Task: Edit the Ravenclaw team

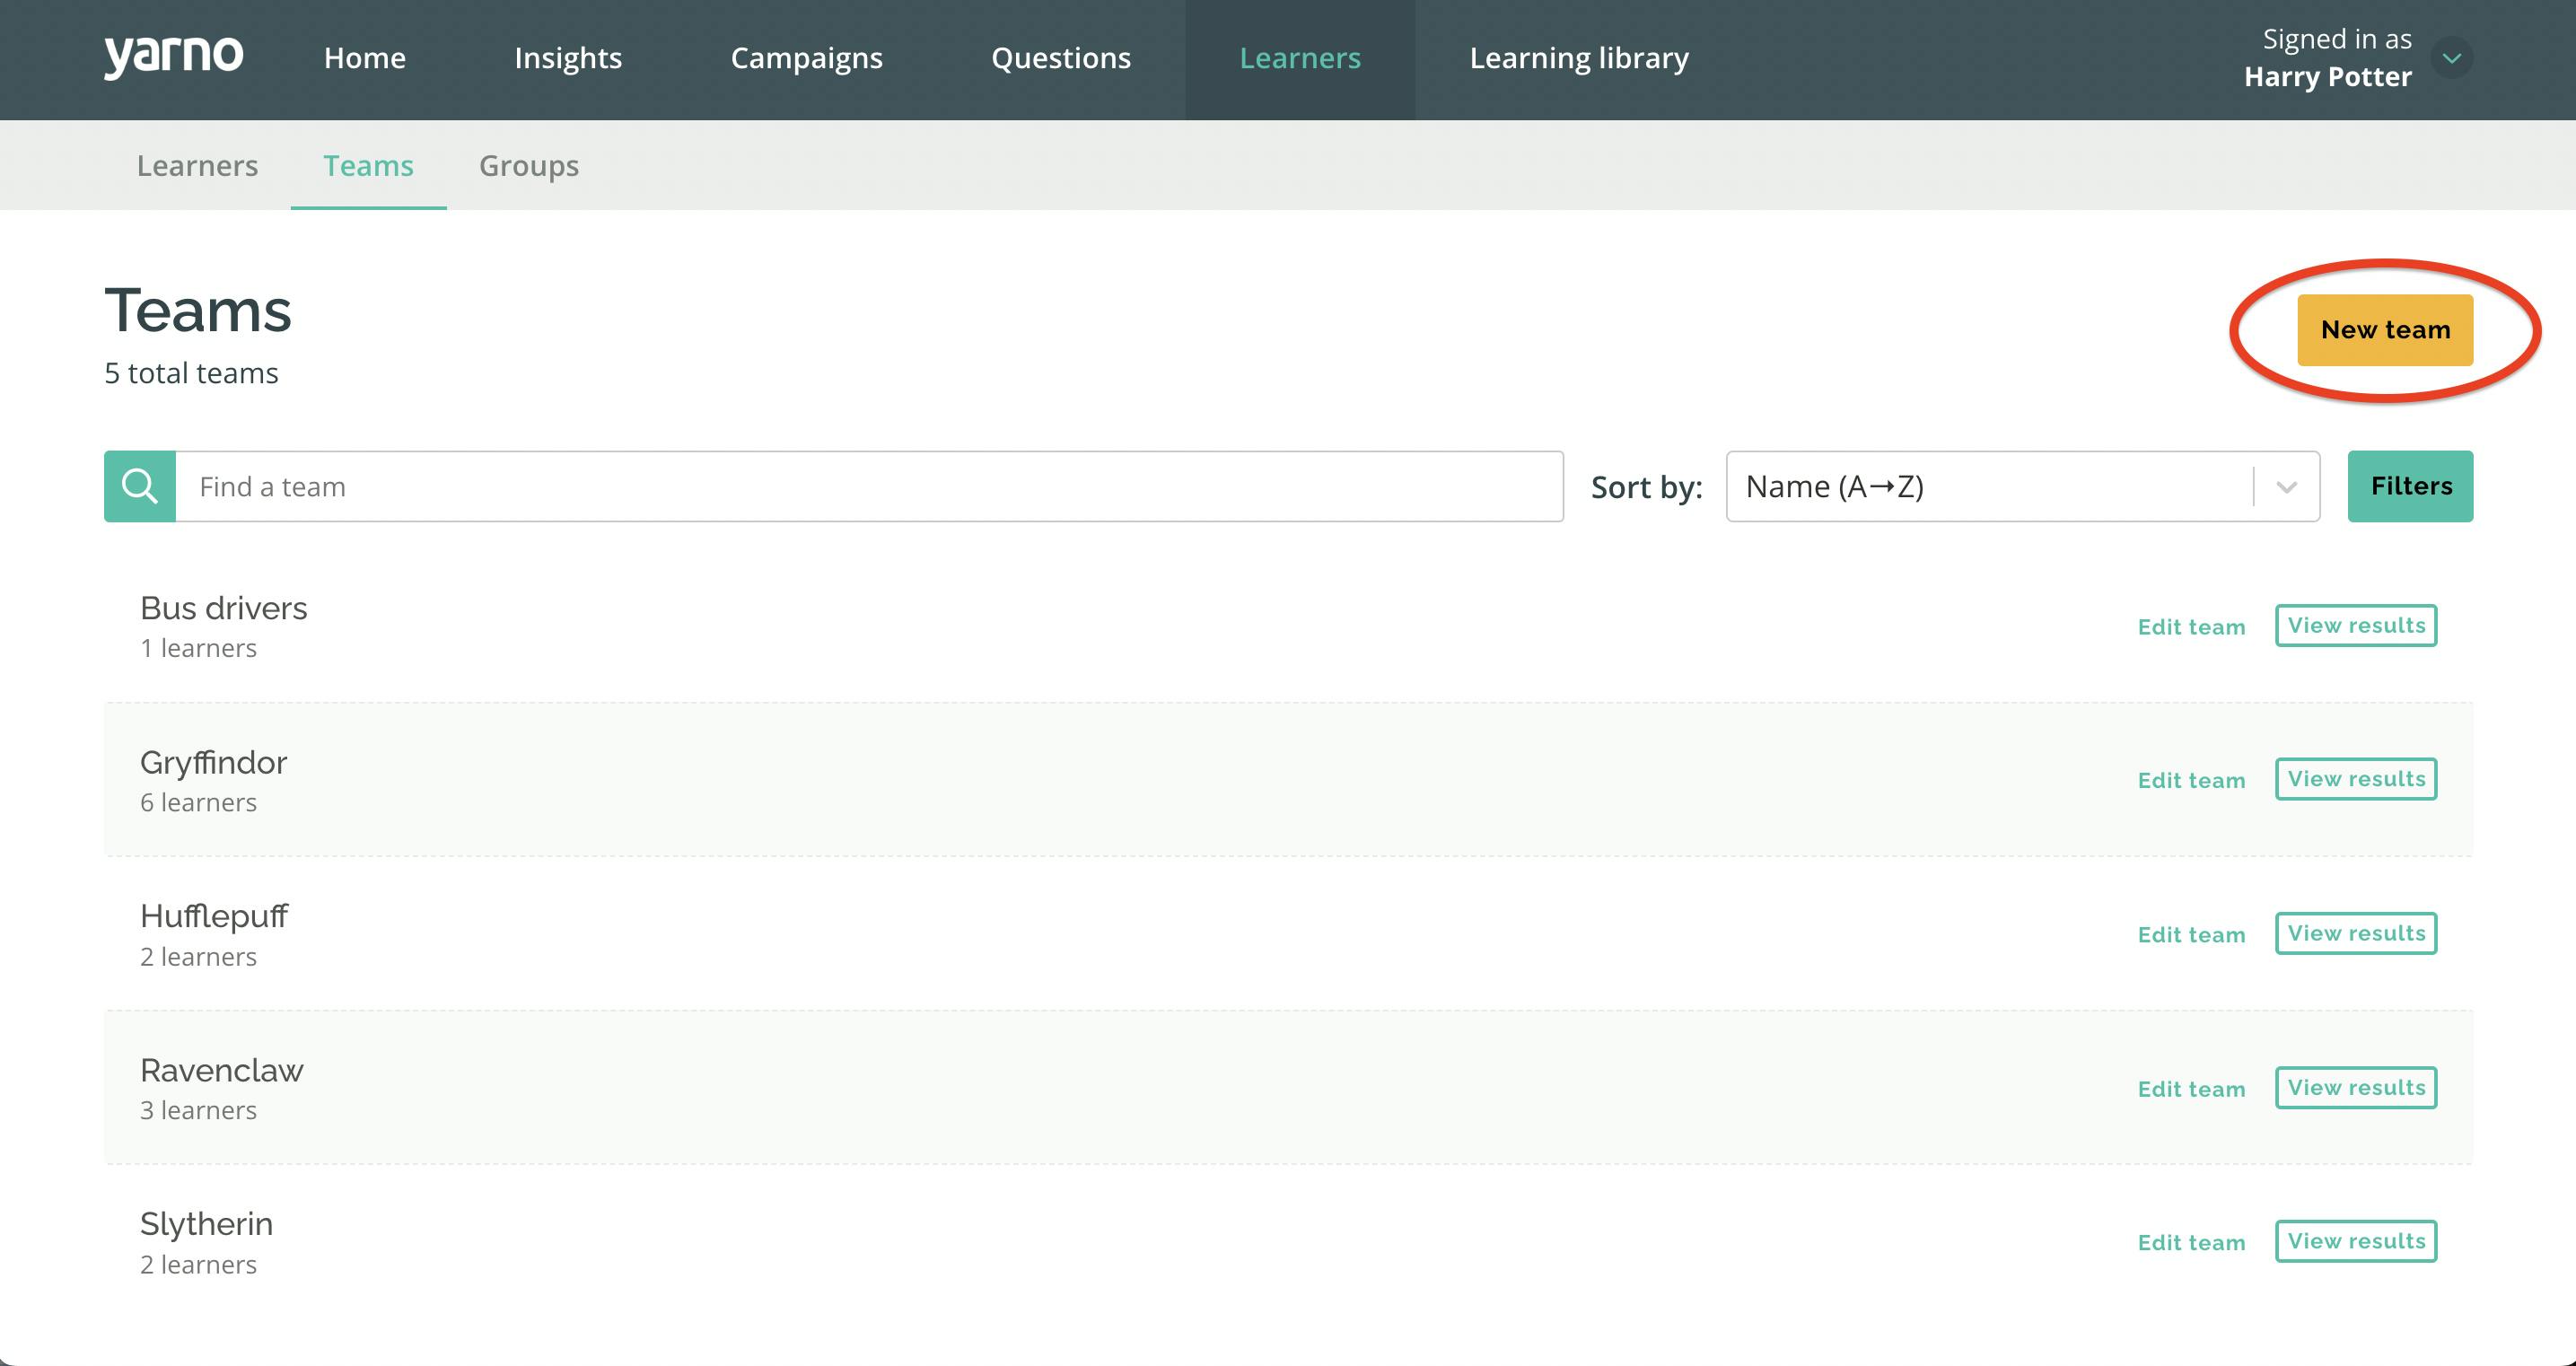Action: click(x=2191, y=1089)
